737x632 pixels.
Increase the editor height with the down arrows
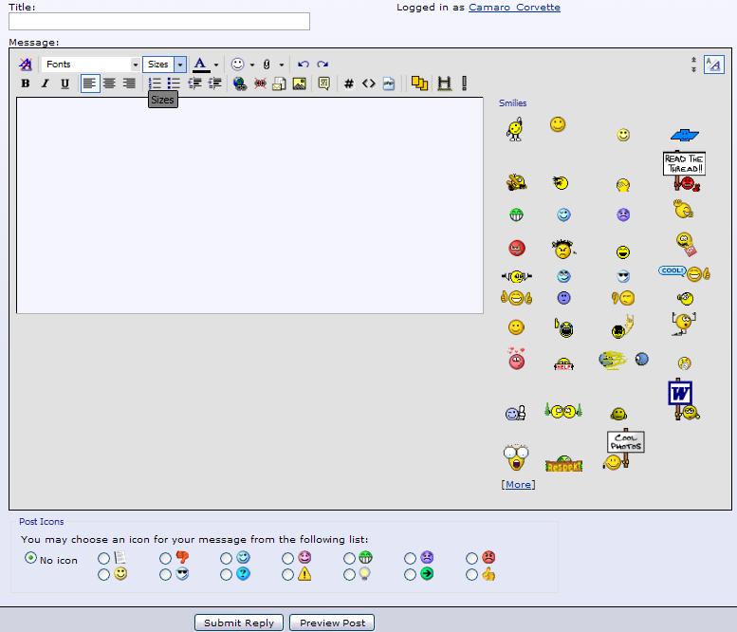(x=693, y=69)
